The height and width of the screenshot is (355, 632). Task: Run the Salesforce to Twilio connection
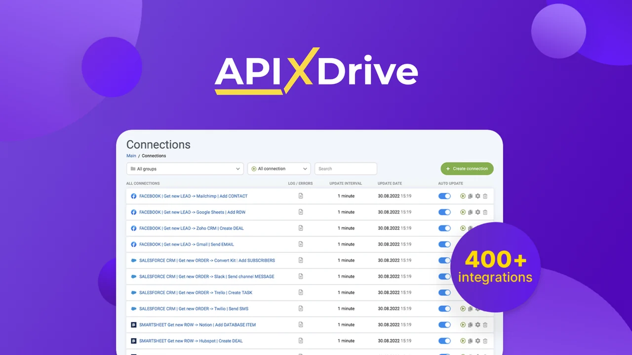(x=463, y=308)
